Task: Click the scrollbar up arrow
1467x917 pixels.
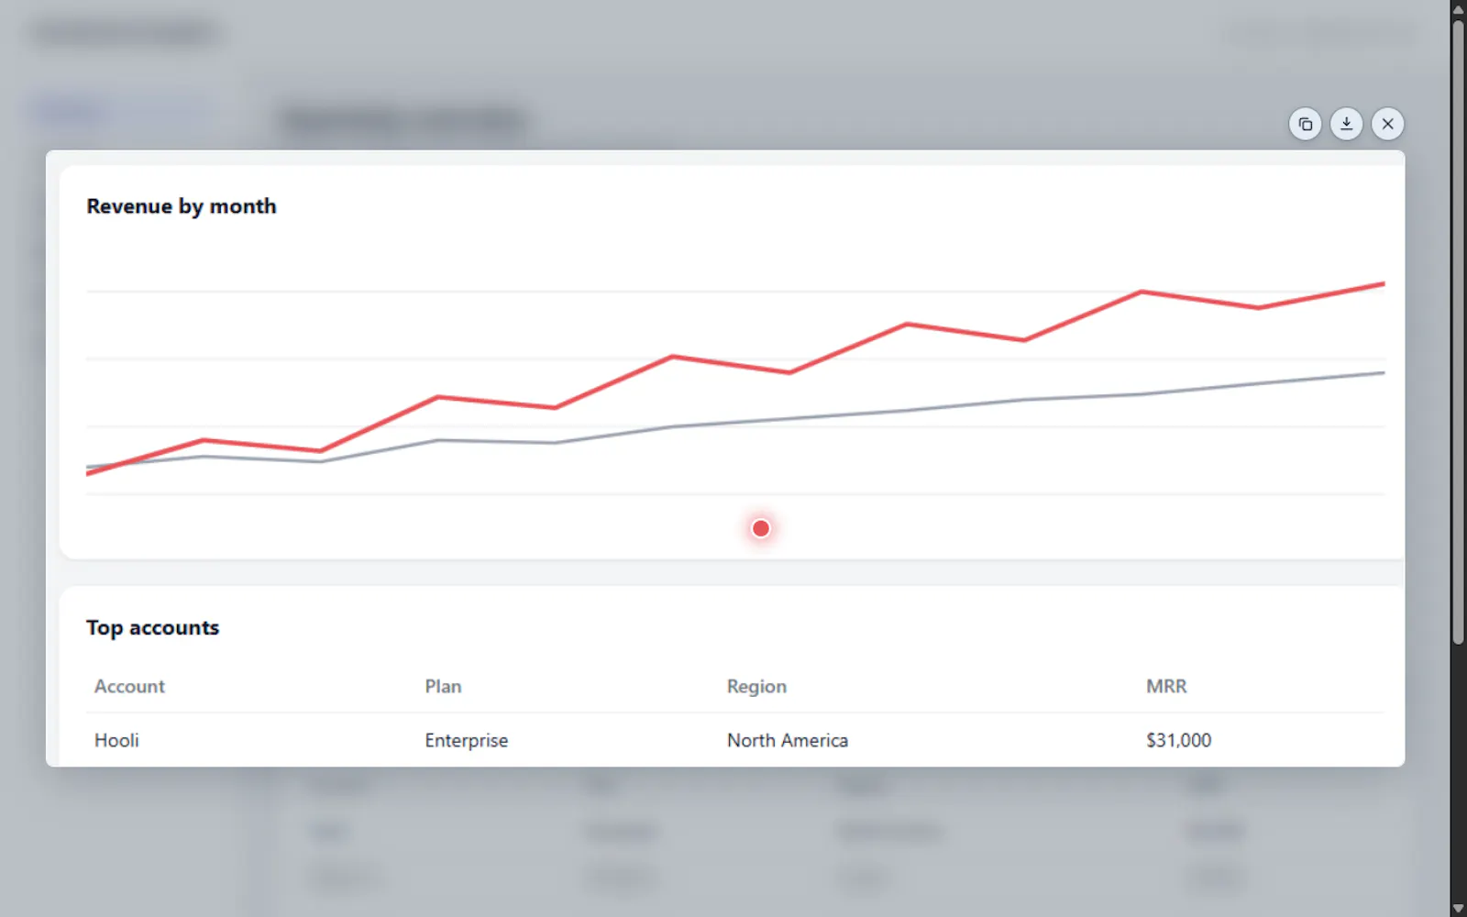Action: (1459, 8)
